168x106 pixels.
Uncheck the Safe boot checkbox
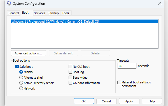click(17, 67)
